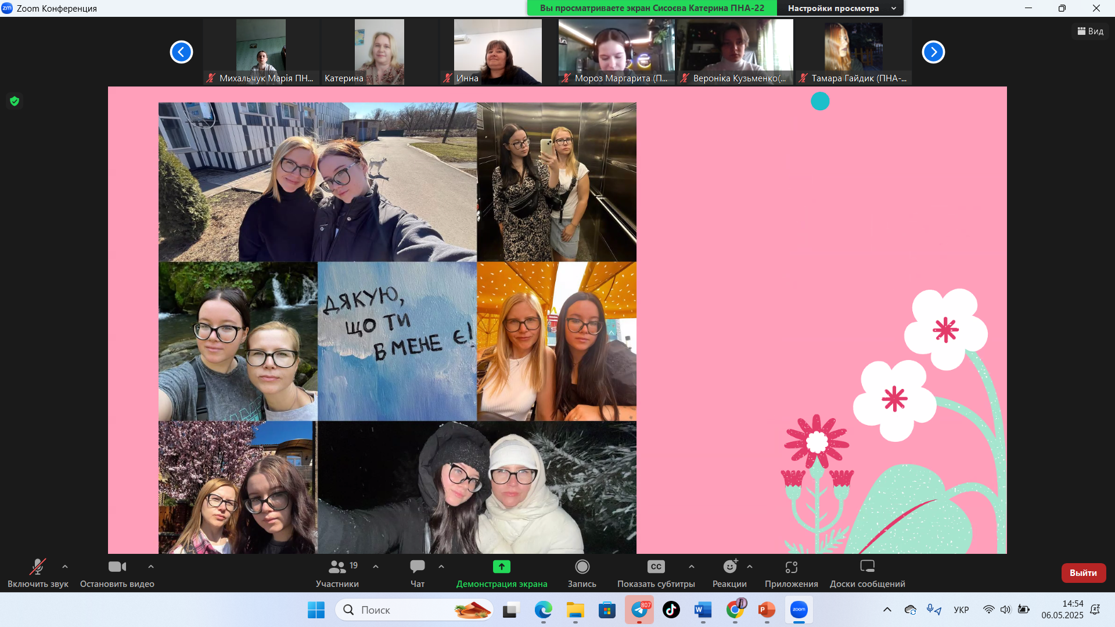Image resolution: width=1115 pixels, height=627 pixels.
Task: Click the green encryption shield icon
Action: click(15, 101)
